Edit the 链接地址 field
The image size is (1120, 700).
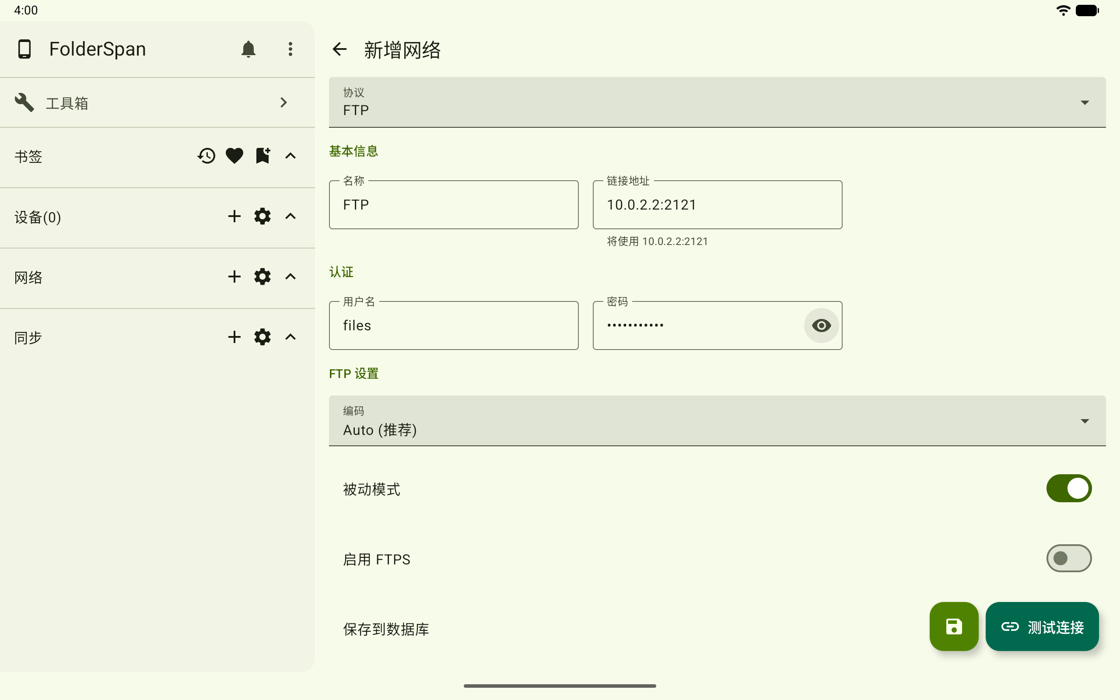pyautogui.click(x=717, y=205)
